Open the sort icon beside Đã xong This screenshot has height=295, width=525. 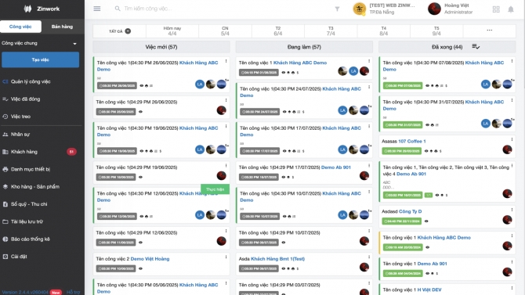tap(476, 46)
